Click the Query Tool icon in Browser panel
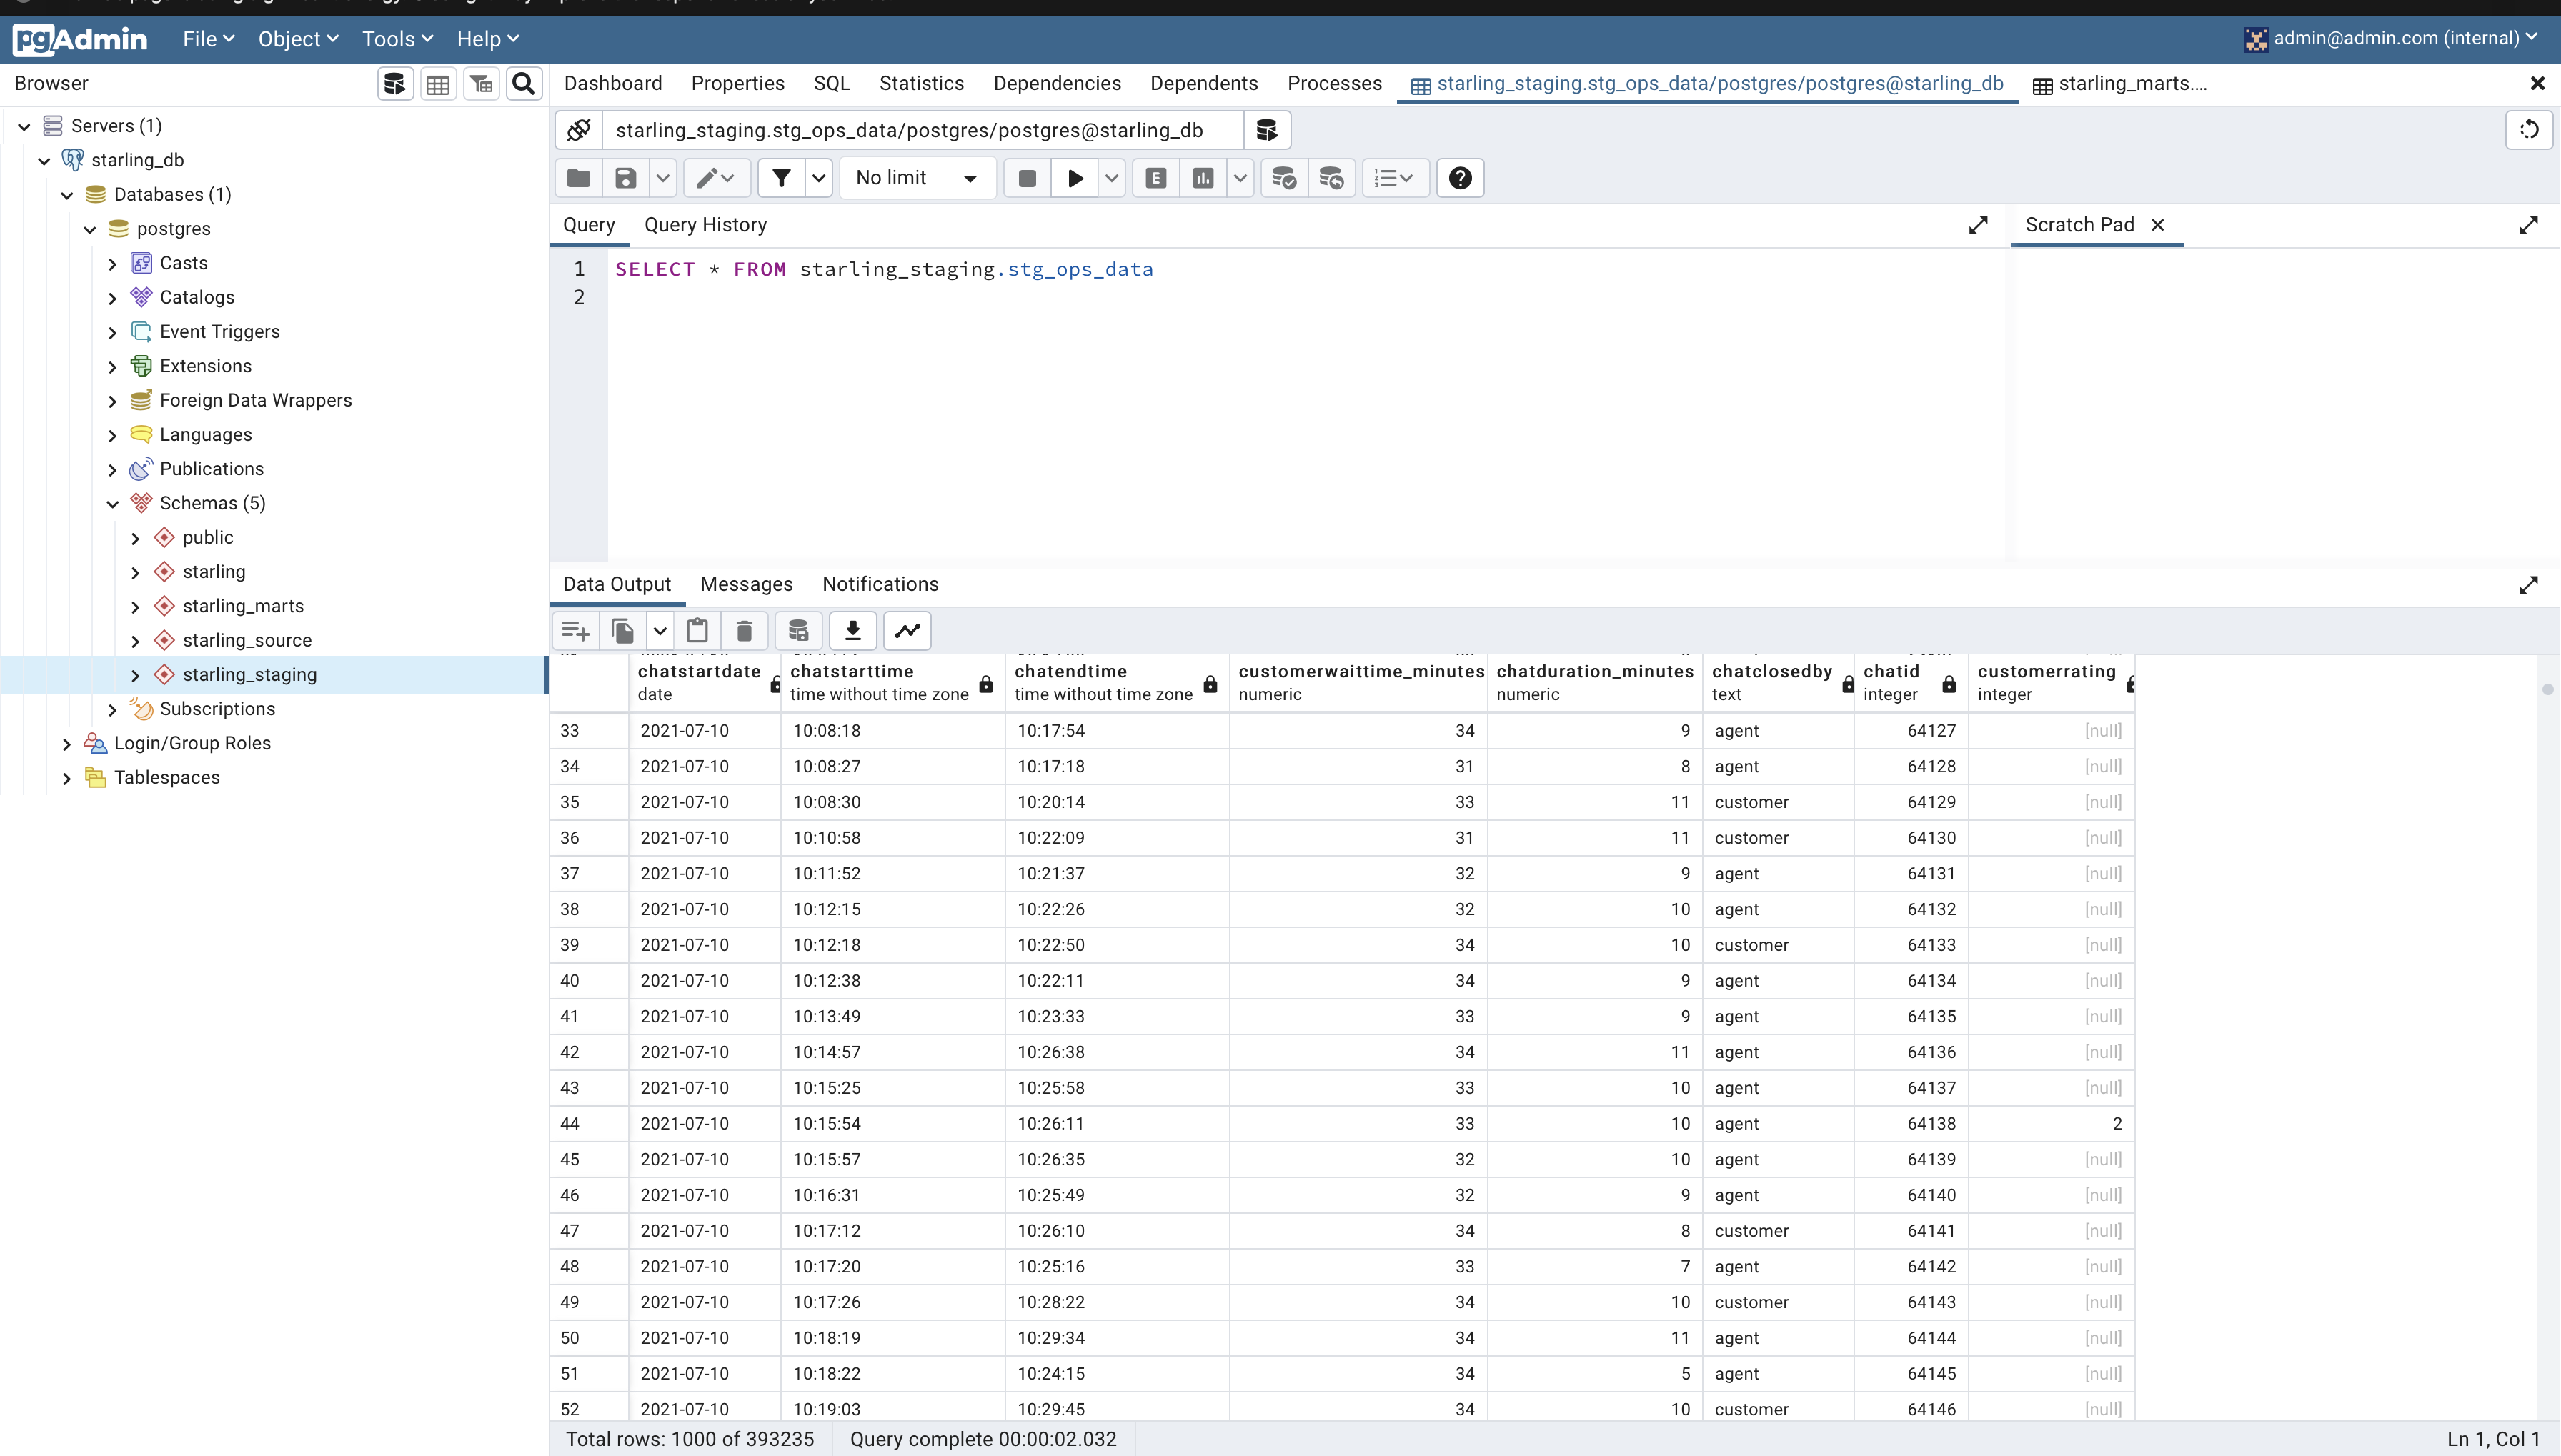Screen dimensions: 2561x1456 coord(395,84)
